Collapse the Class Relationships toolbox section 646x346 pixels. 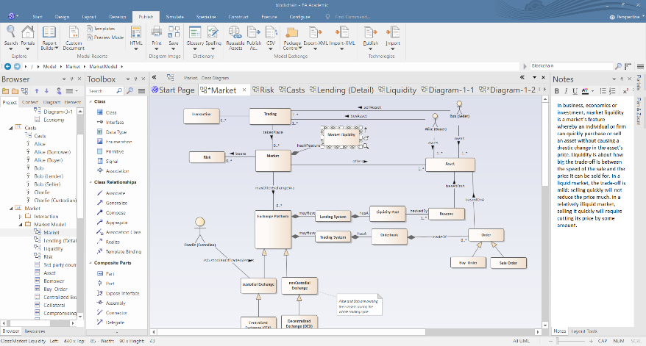(90, 182)
